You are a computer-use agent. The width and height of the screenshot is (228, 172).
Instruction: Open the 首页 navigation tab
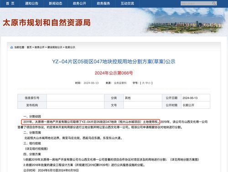point(10,3)
